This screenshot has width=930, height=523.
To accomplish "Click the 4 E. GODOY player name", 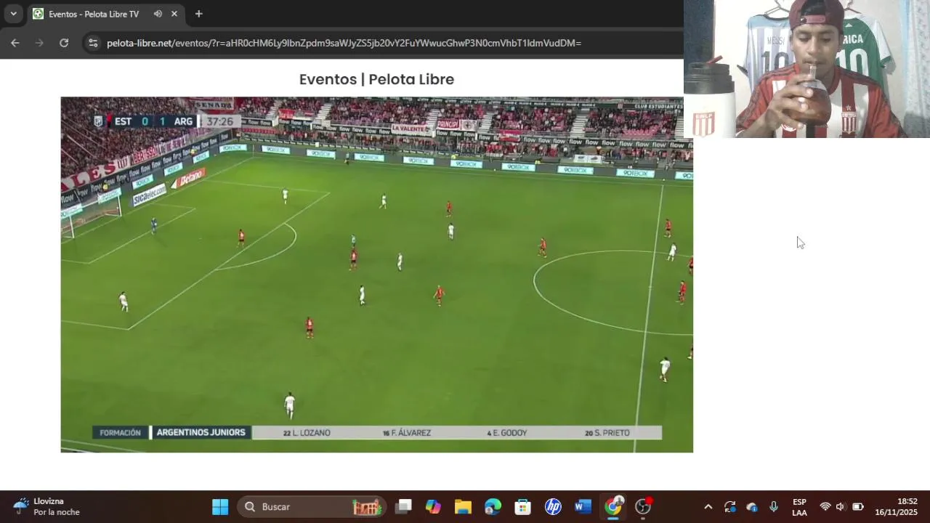I will click(x=507, y=433).
